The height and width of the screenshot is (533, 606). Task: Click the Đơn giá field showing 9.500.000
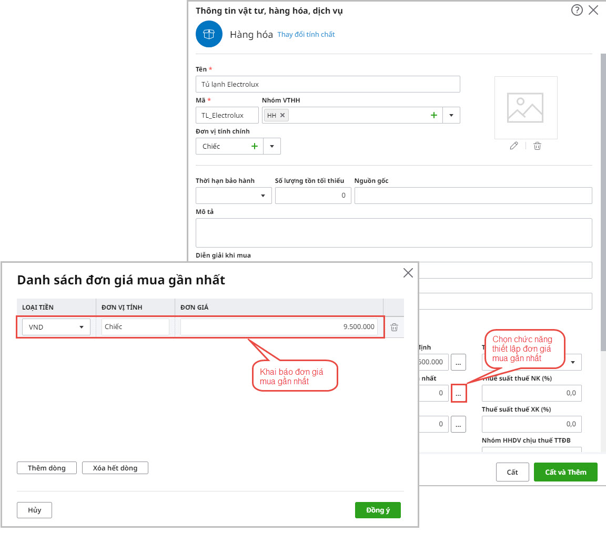pos(279,327)
